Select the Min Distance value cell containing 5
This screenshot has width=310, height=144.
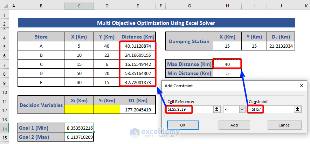(227, 73)
